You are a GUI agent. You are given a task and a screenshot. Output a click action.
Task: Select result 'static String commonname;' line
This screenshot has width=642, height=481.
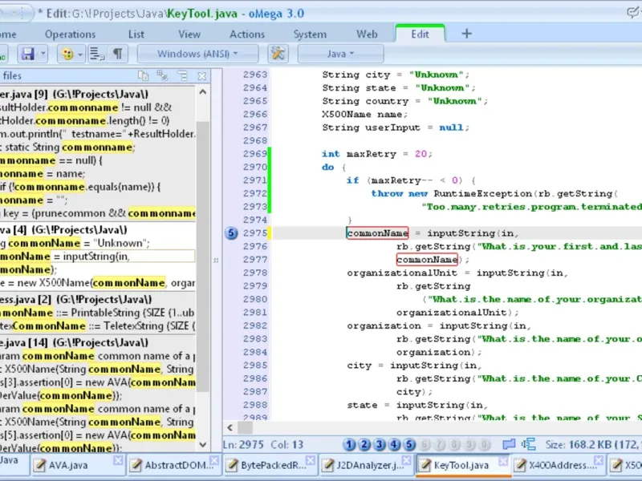tap(97, 148)
